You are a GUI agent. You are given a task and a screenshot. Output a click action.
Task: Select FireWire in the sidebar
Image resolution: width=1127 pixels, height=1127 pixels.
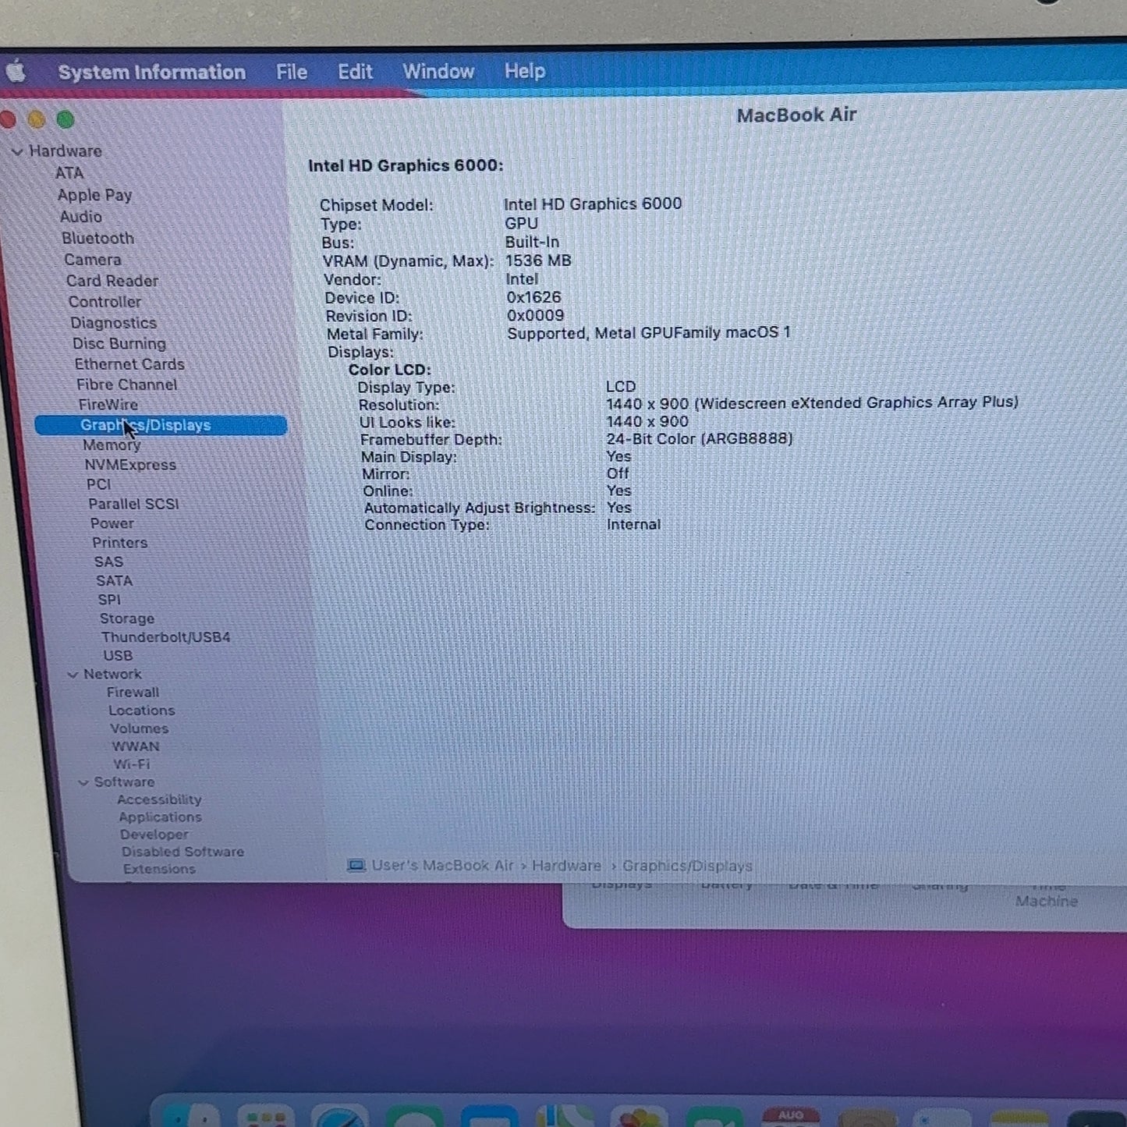pyautogui.click(x=108, y=405)
